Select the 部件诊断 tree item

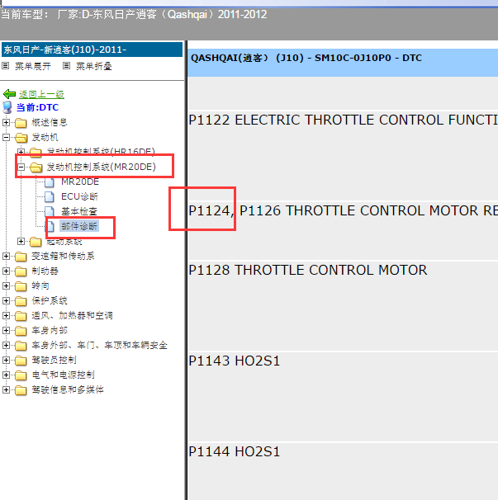pyautogui.click(x=79, y=226)
